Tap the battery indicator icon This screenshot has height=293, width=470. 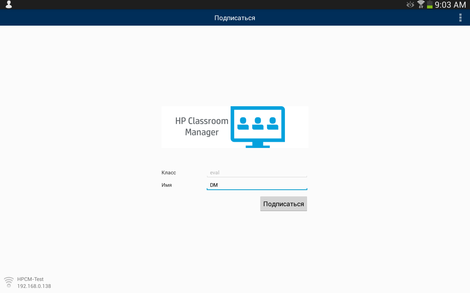tap(430, 4)
